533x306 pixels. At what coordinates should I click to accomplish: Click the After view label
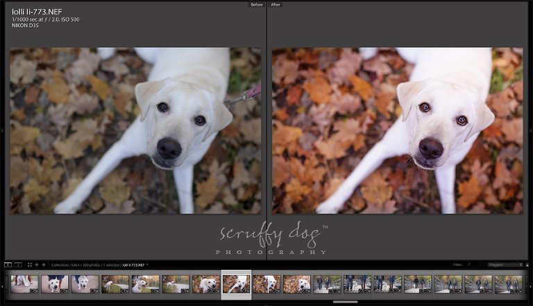tap(276, 4)
